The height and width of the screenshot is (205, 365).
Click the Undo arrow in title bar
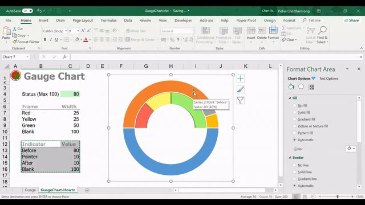point(39,11)
